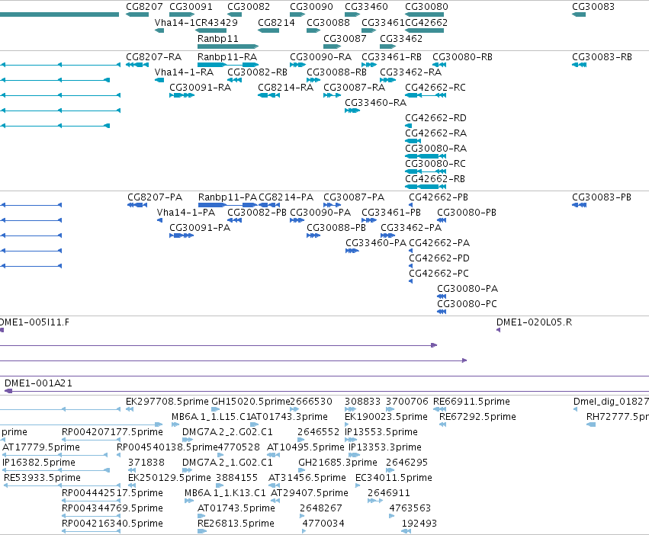Click EST RP004216340.5prime

coord(112,524)
